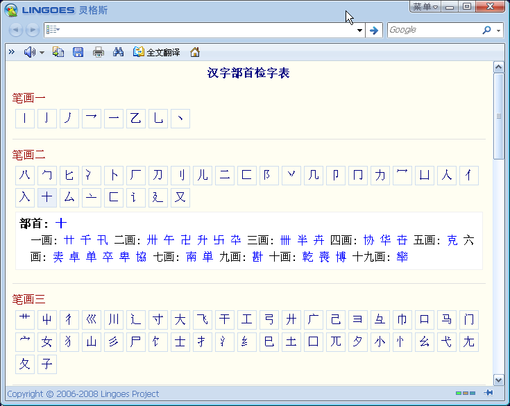Screen dimensions: 510x406
Task: Open the speaker options dropdown arrow
Action: [x=42, y=53]
